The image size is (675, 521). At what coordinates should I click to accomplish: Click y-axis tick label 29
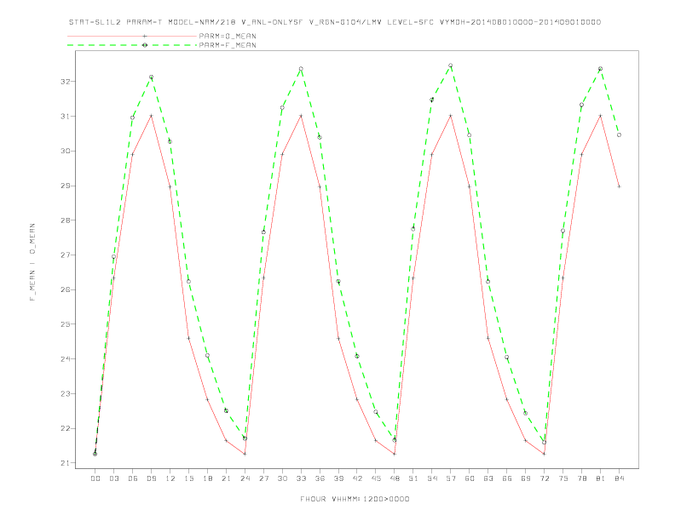66,186
